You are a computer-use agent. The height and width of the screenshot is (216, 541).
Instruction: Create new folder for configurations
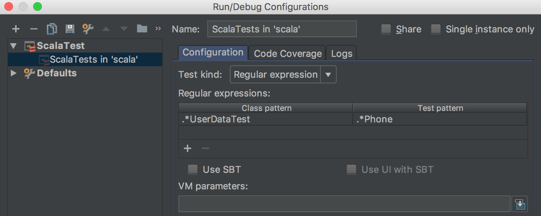pos(142,29)
